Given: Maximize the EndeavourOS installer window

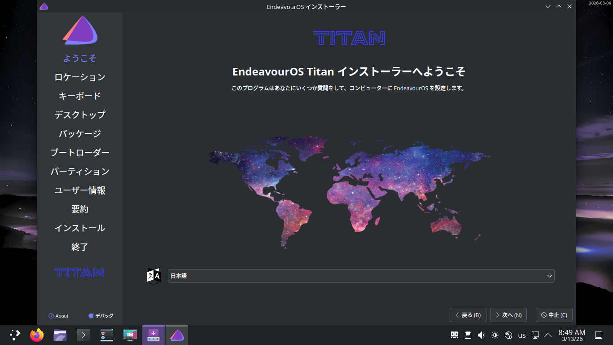Looking at the screenshot, I should (559, 6).
